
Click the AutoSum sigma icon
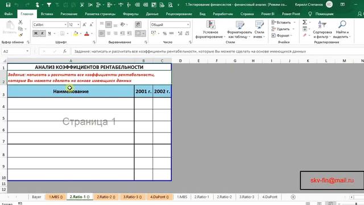[305, 22]
